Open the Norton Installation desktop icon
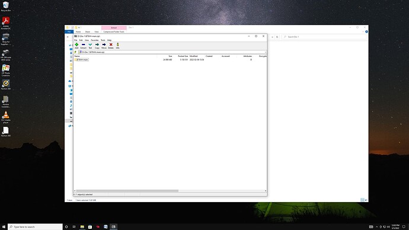The width and height of the screenshot is (409, 230). [6, 102]
